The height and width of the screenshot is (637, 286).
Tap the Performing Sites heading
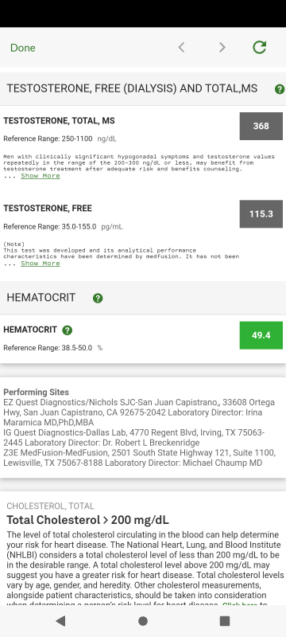pos(36,392)
